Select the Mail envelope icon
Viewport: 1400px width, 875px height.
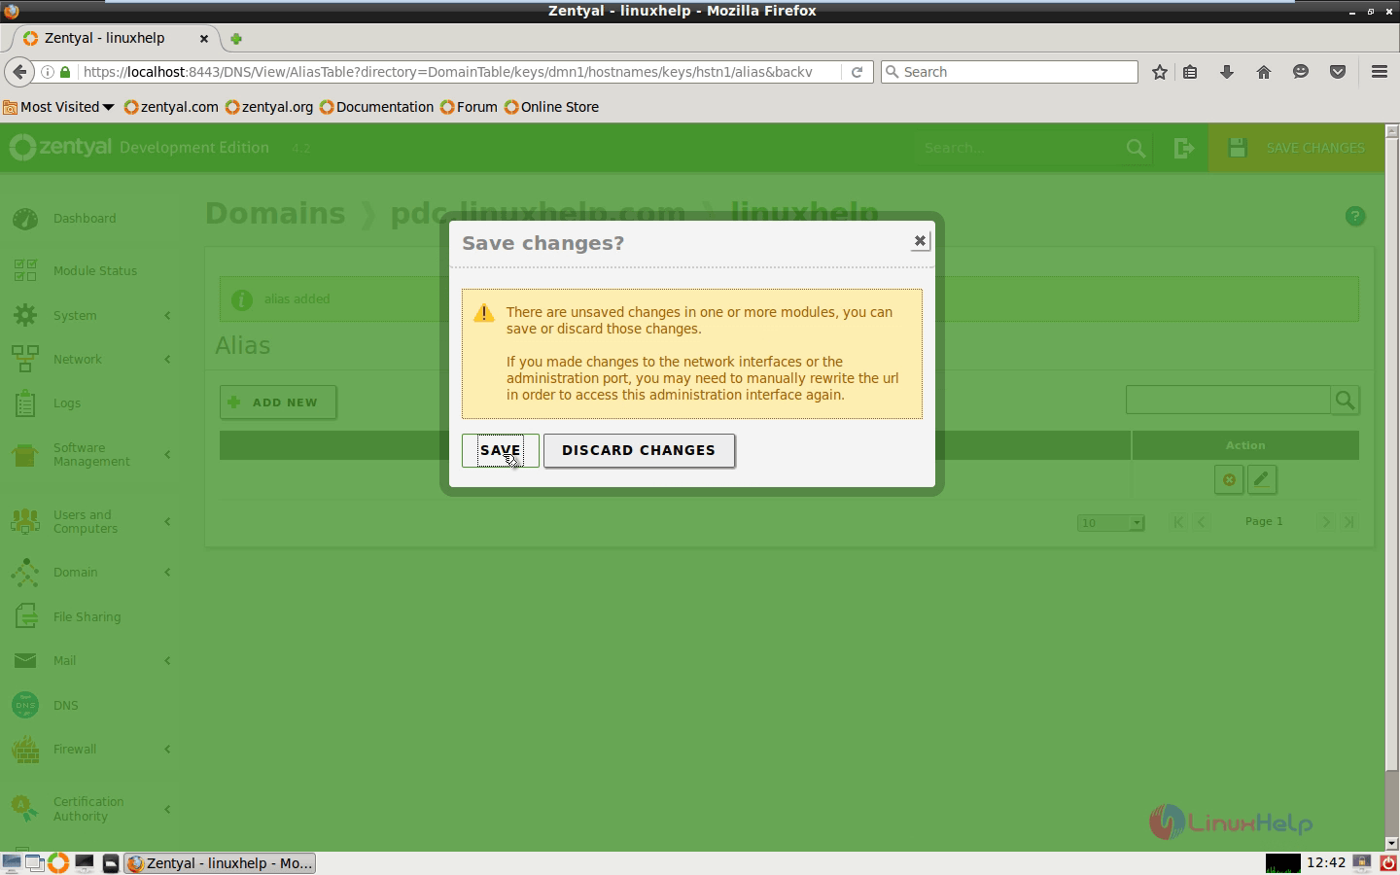[25, 661]
